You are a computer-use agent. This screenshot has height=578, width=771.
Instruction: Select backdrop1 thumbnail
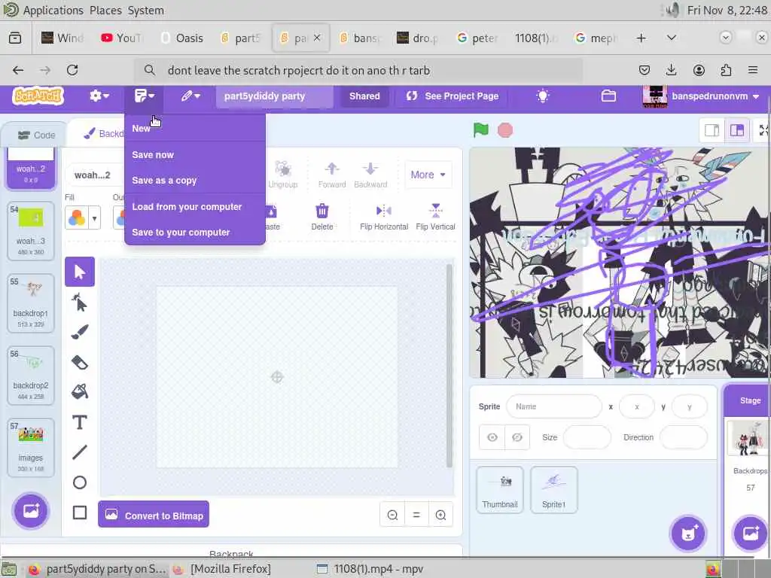(x=30, y=303)
